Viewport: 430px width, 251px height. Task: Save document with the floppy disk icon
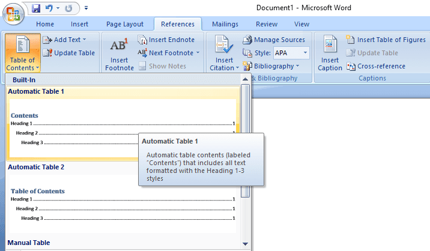(x=36, y=8)
